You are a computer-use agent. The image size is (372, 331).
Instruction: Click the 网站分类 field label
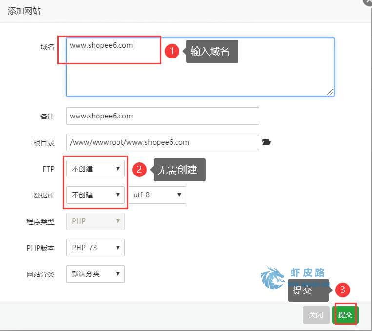point(40,274)
